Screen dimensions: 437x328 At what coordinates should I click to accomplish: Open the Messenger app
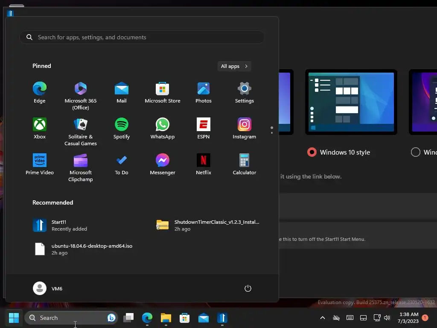(x=163, y=164)
